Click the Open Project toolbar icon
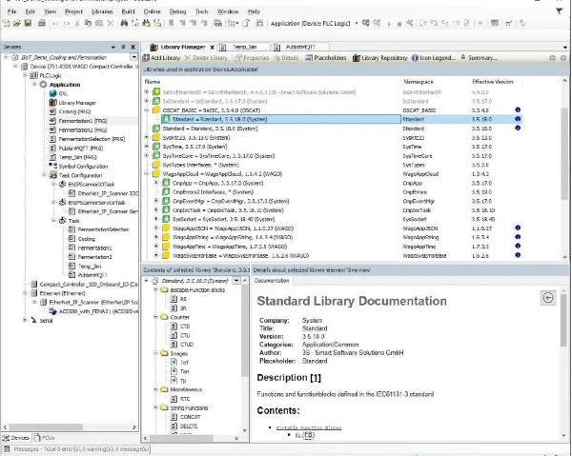The height and width of the screenshot is (456, 572). pos(16,23)
